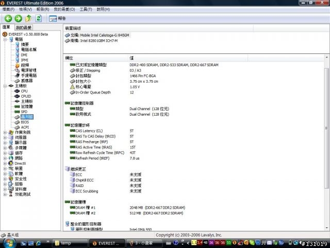330x248 pixels.
Task: Expand the 顯示器 tree node
Action: (5, 143)
